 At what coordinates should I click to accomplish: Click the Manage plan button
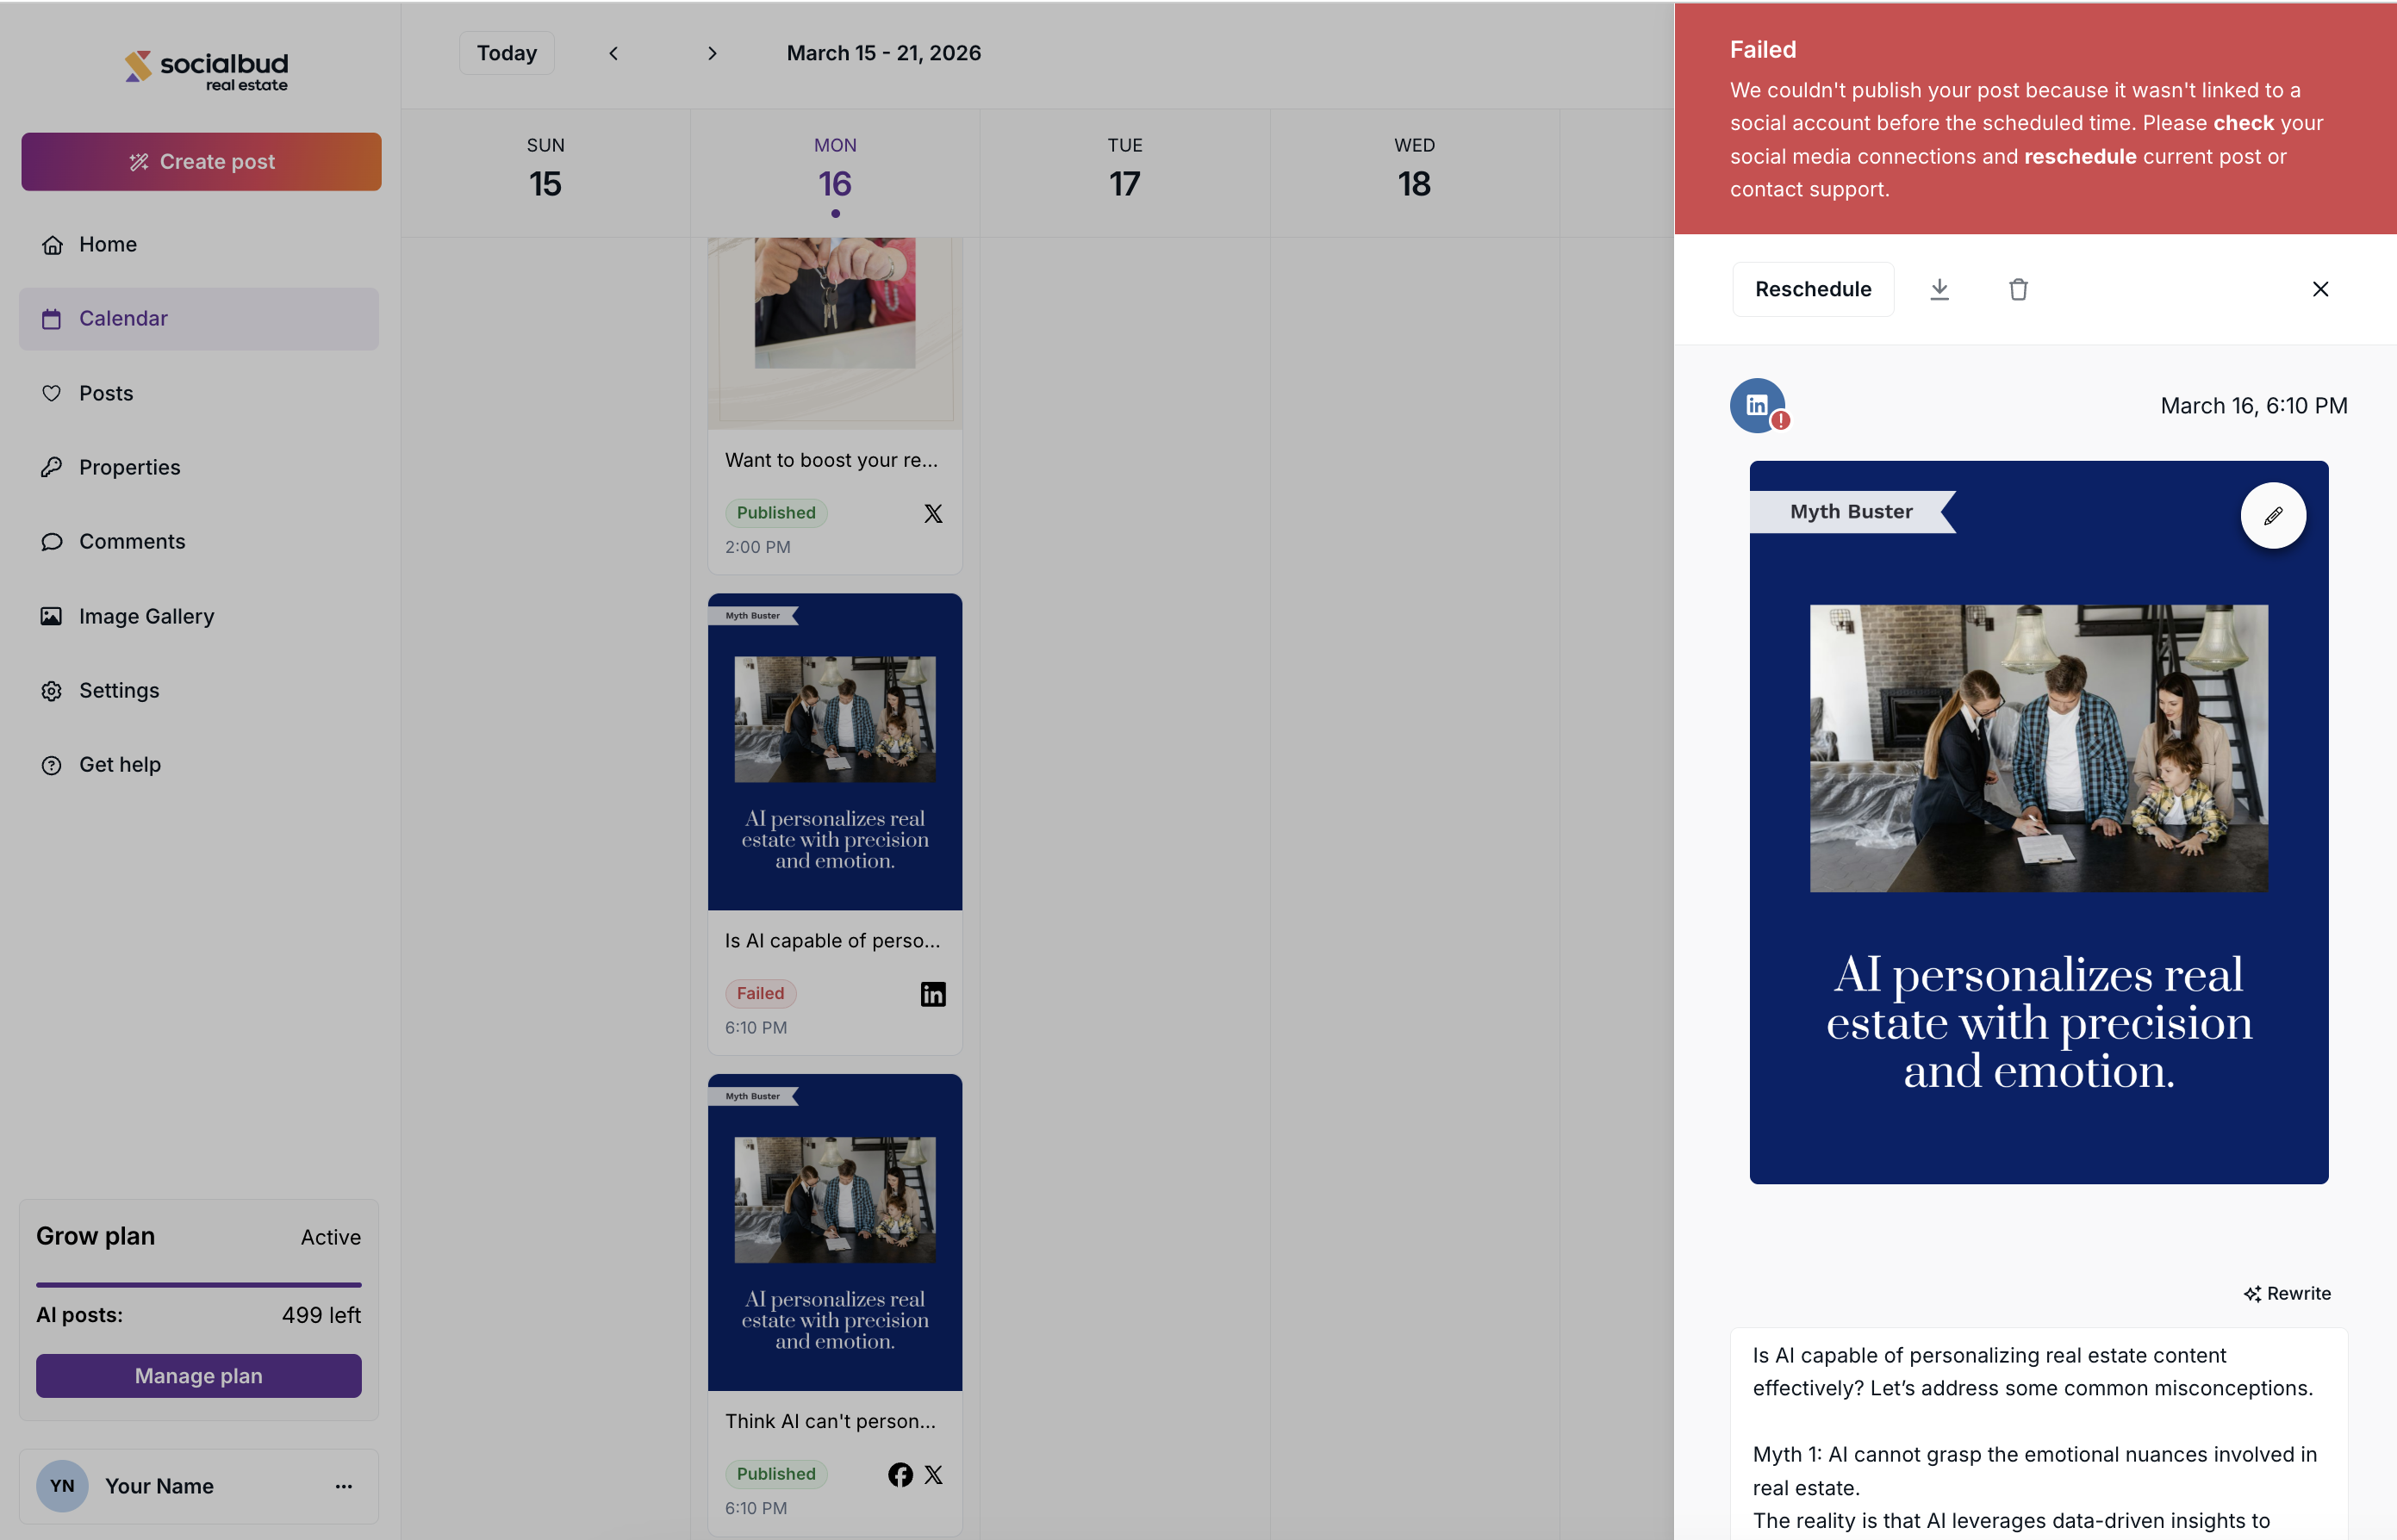click(x=198, y=1376)
